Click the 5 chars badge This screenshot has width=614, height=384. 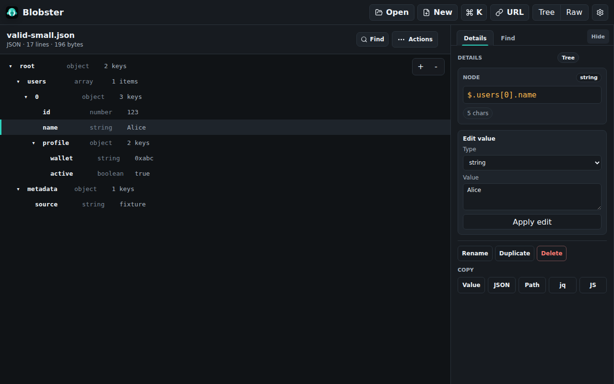478,113
